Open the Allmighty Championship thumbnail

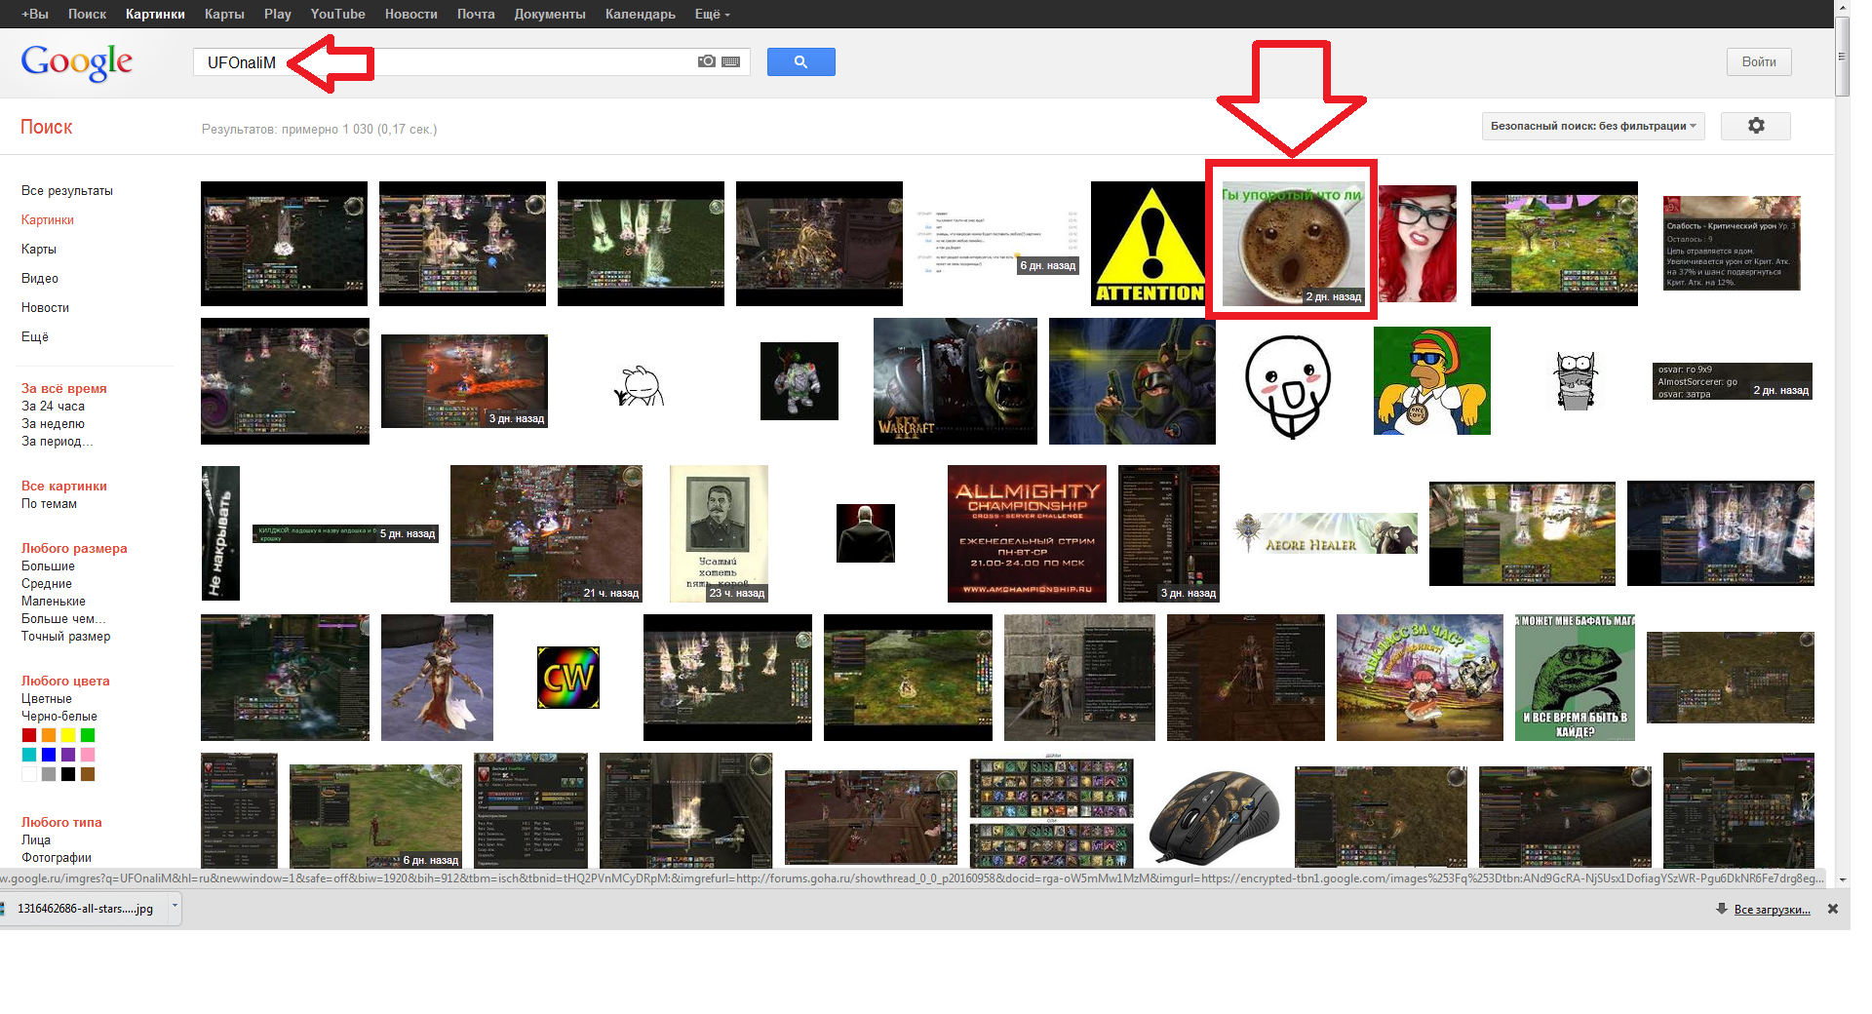[x=1027, y=533]
